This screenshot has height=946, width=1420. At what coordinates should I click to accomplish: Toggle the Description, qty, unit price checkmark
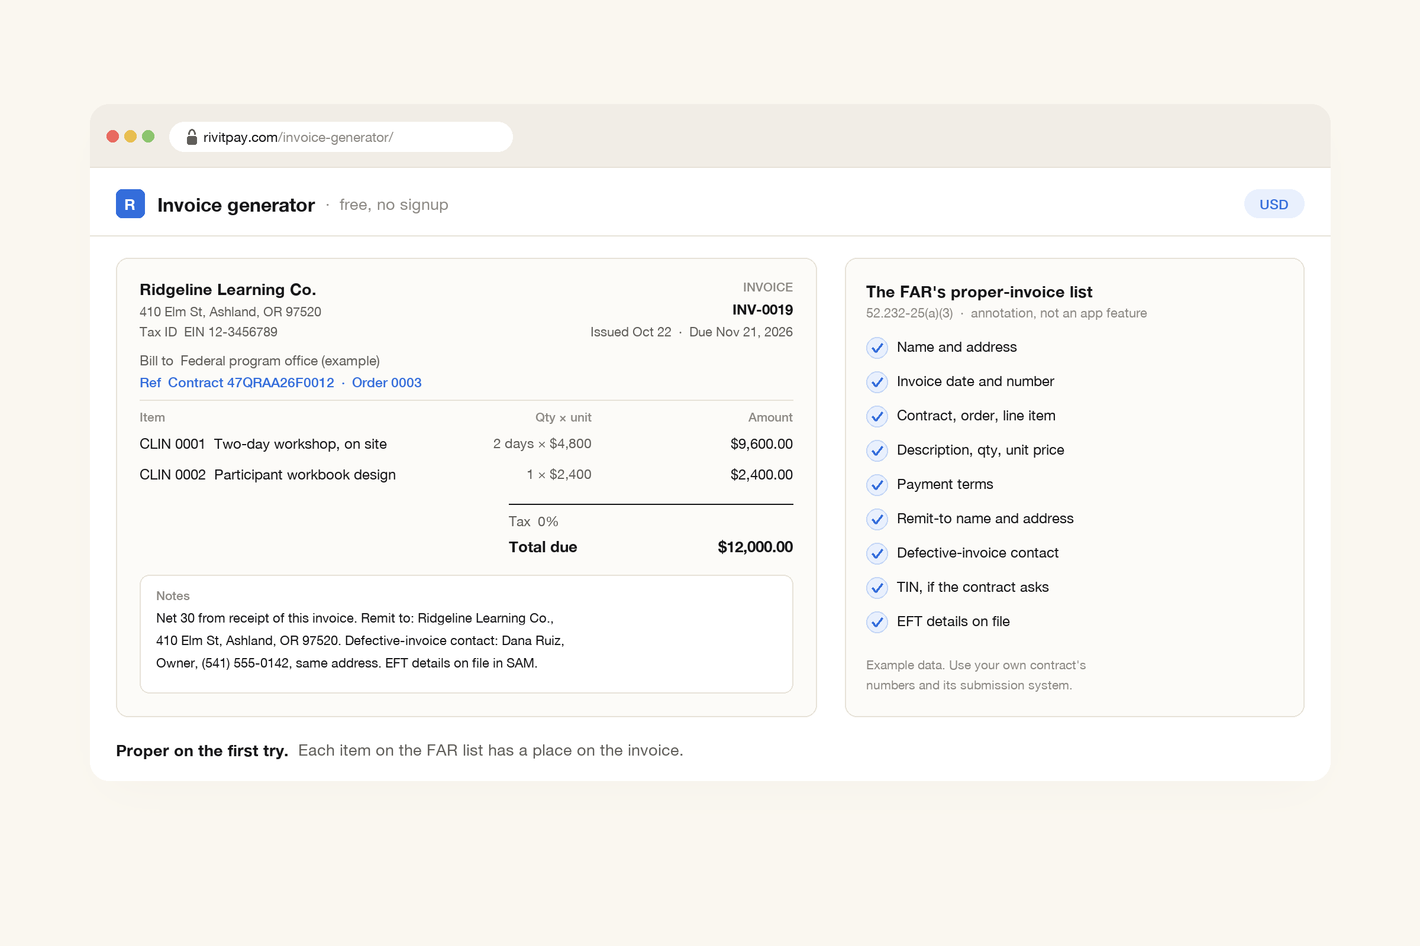coord(877,451)
